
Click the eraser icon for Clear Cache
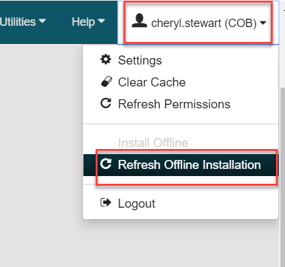pos(106,82)
